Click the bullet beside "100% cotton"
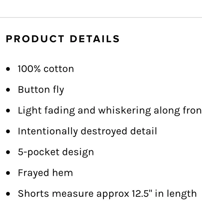 (x=8, y=69)
